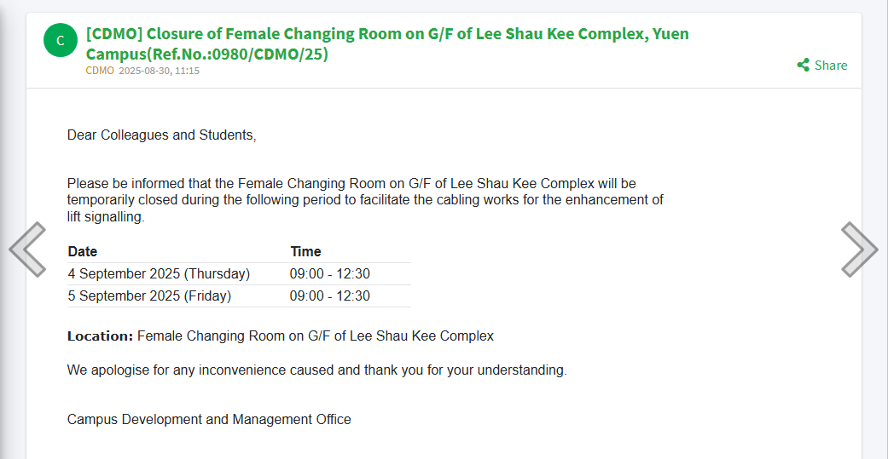This screenshot has width=888, height=459.
Task: Click the Friday 09:00 - 12:30 time cell
Action: [330, 296]
